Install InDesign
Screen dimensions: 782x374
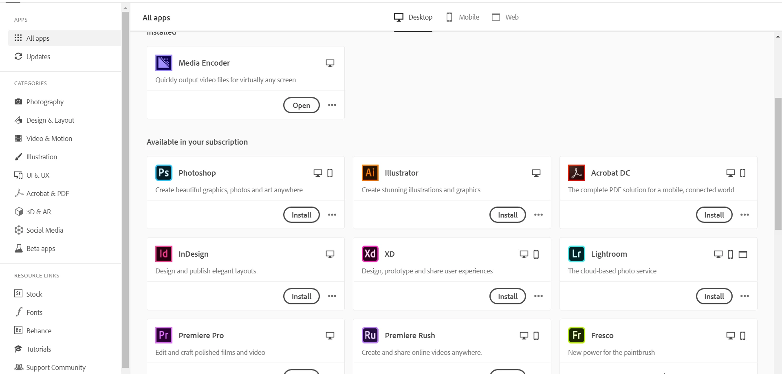coord(302,296)
